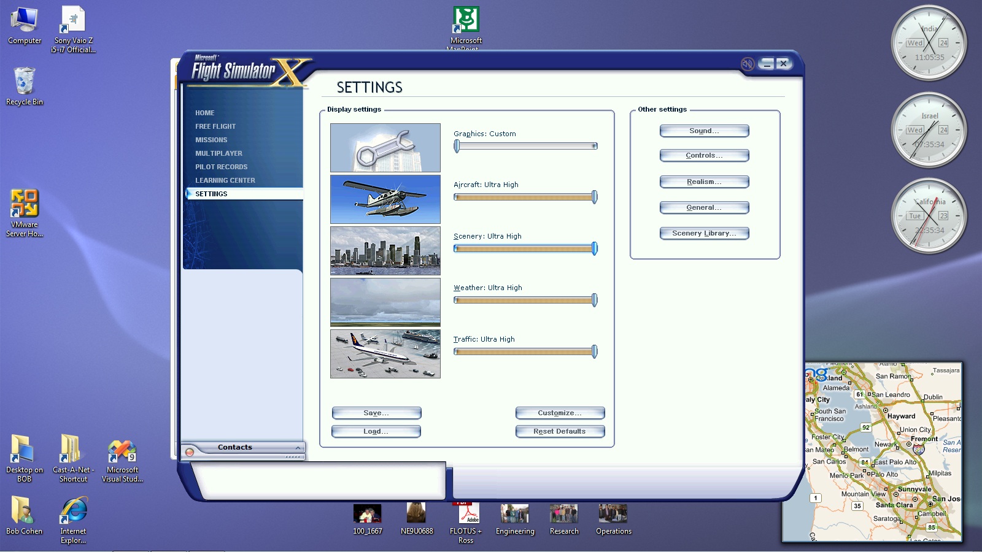
Task: Open the Recycle Bin
Action: coord(25,86)
